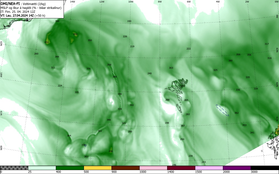Select the brown 900–1000 legend swatch
Image resolution: width=279 pixels, height=174 pixels.
pos(126,168)
